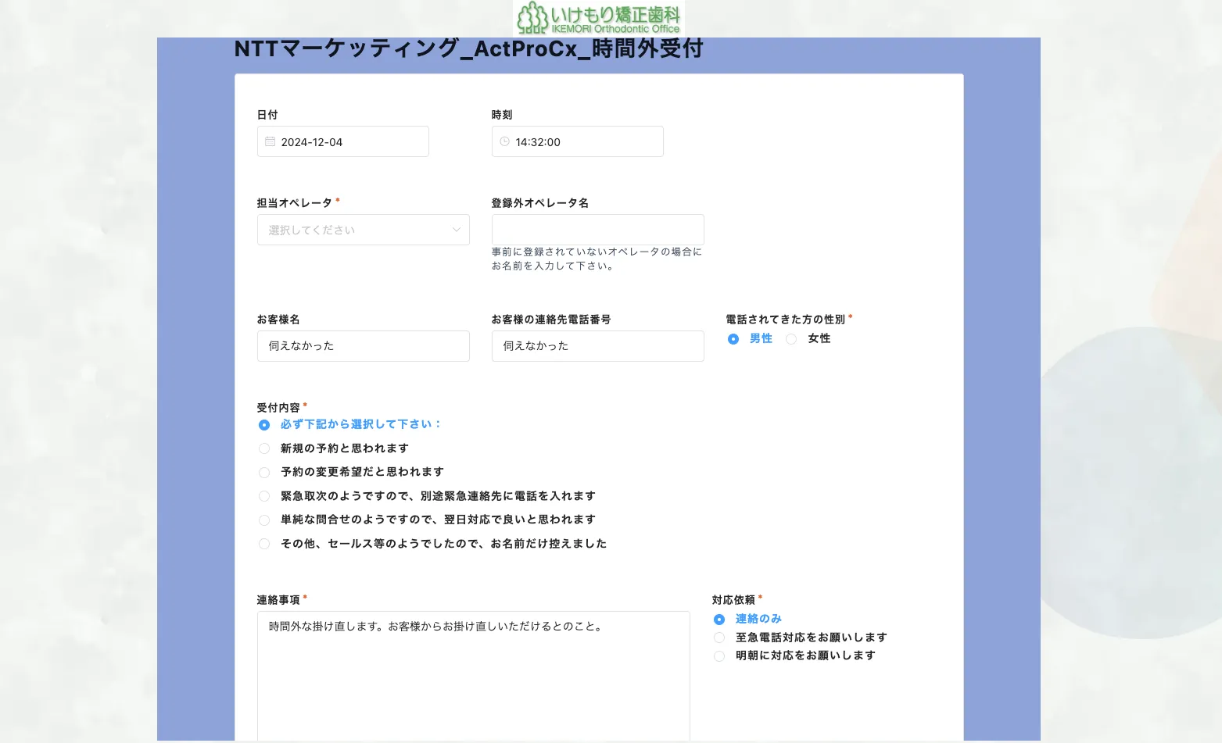Choose 予約の変更希望だと思われます option
1222x743 pixels.
coord(264,473)
